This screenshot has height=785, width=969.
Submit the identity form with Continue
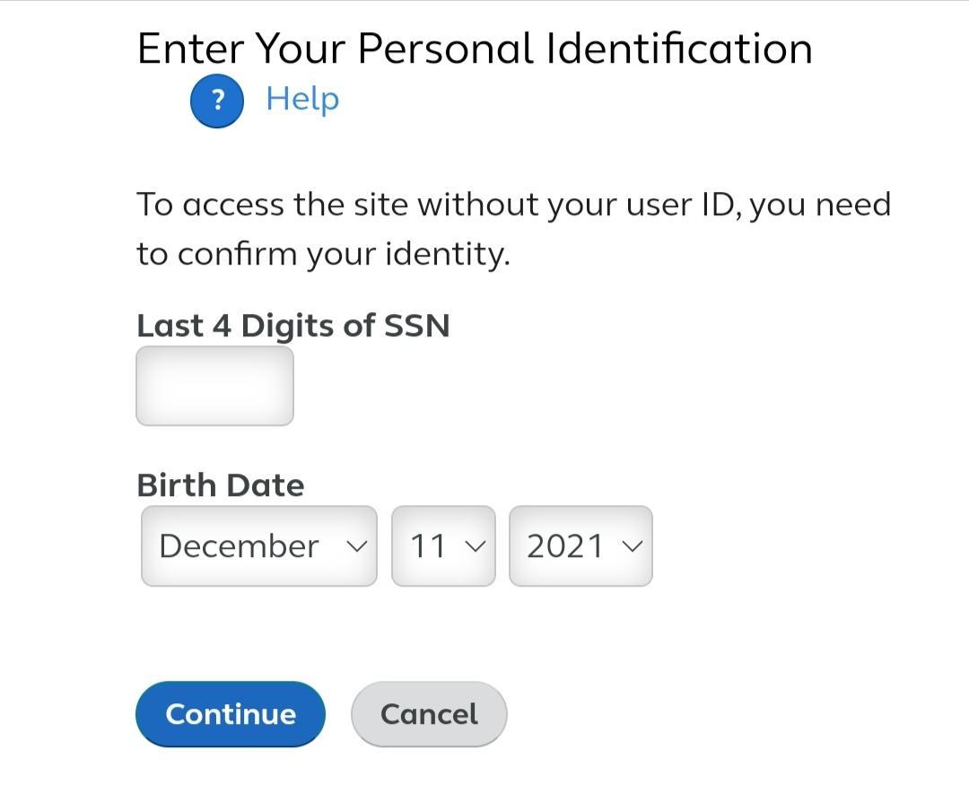(x=231, y=714)
